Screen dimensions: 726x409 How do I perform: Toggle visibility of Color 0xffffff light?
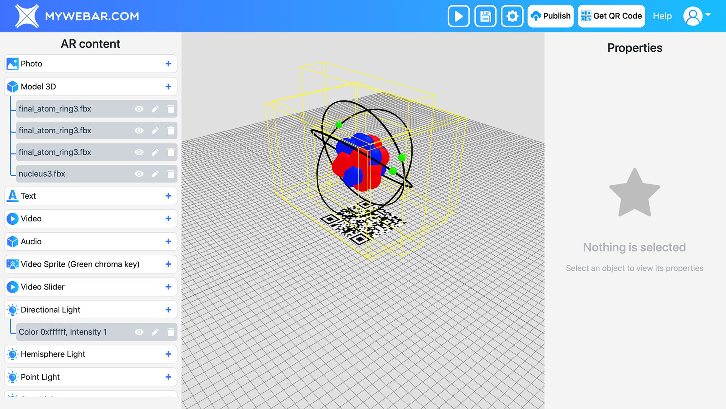(139, 332)
